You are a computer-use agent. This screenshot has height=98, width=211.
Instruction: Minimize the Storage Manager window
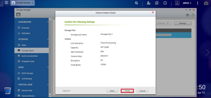pyautogui.click(x=186, y=10)
